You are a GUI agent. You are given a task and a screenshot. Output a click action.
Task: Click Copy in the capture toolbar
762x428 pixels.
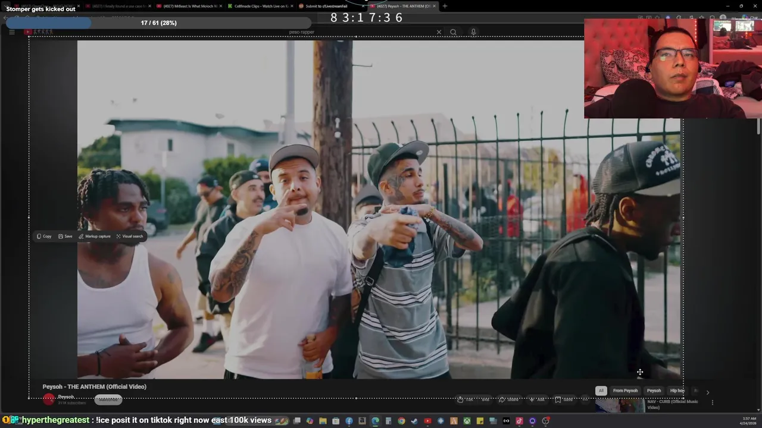[x=44, y=237]
